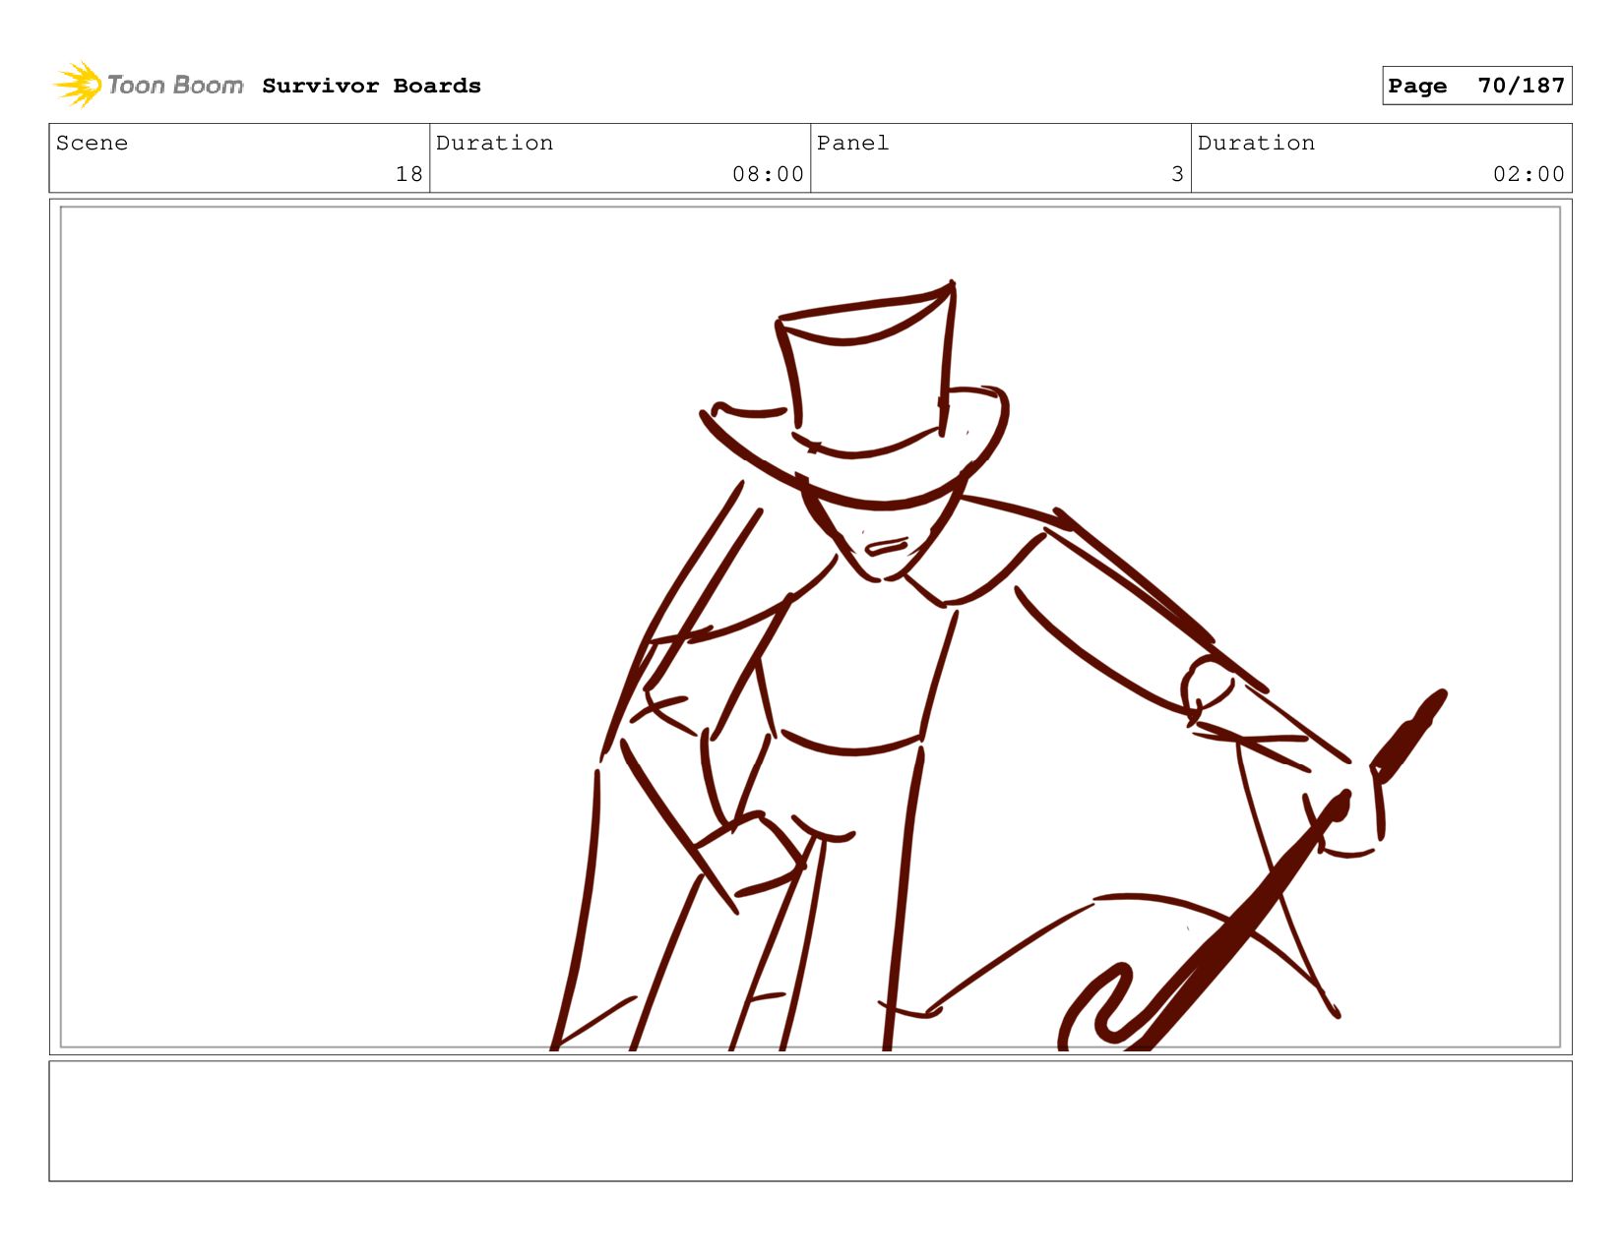Click the Panel label
Screen dimensions: 1622x1255
[852, 143]
